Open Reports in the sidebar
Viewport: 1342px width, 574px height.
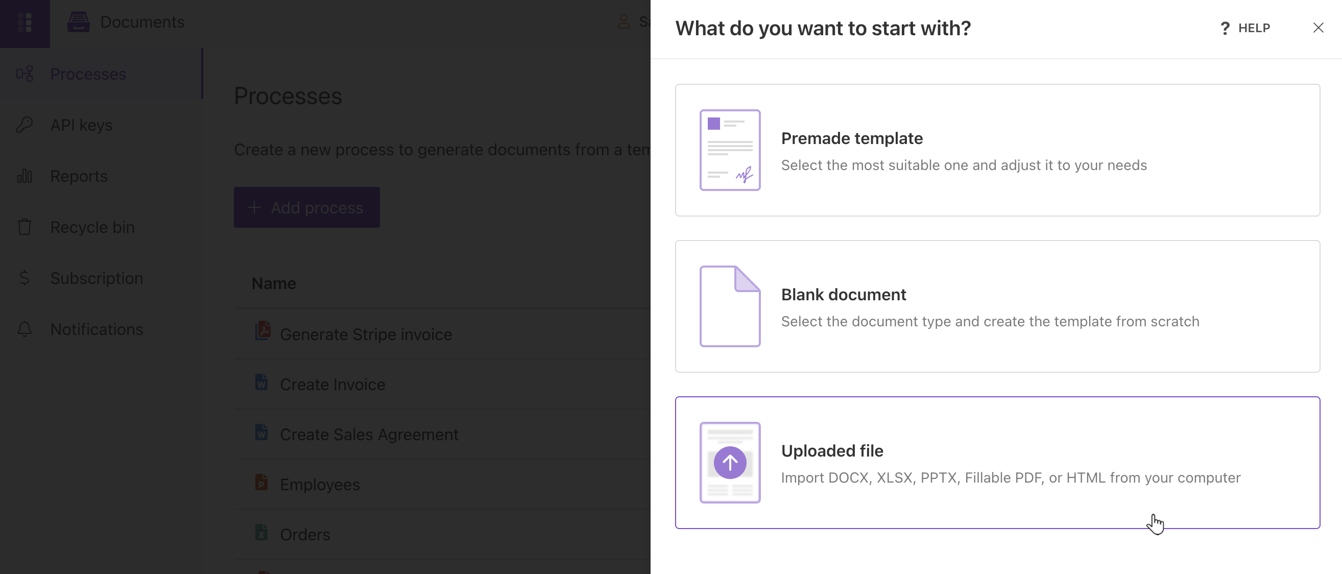pos(101,176)
